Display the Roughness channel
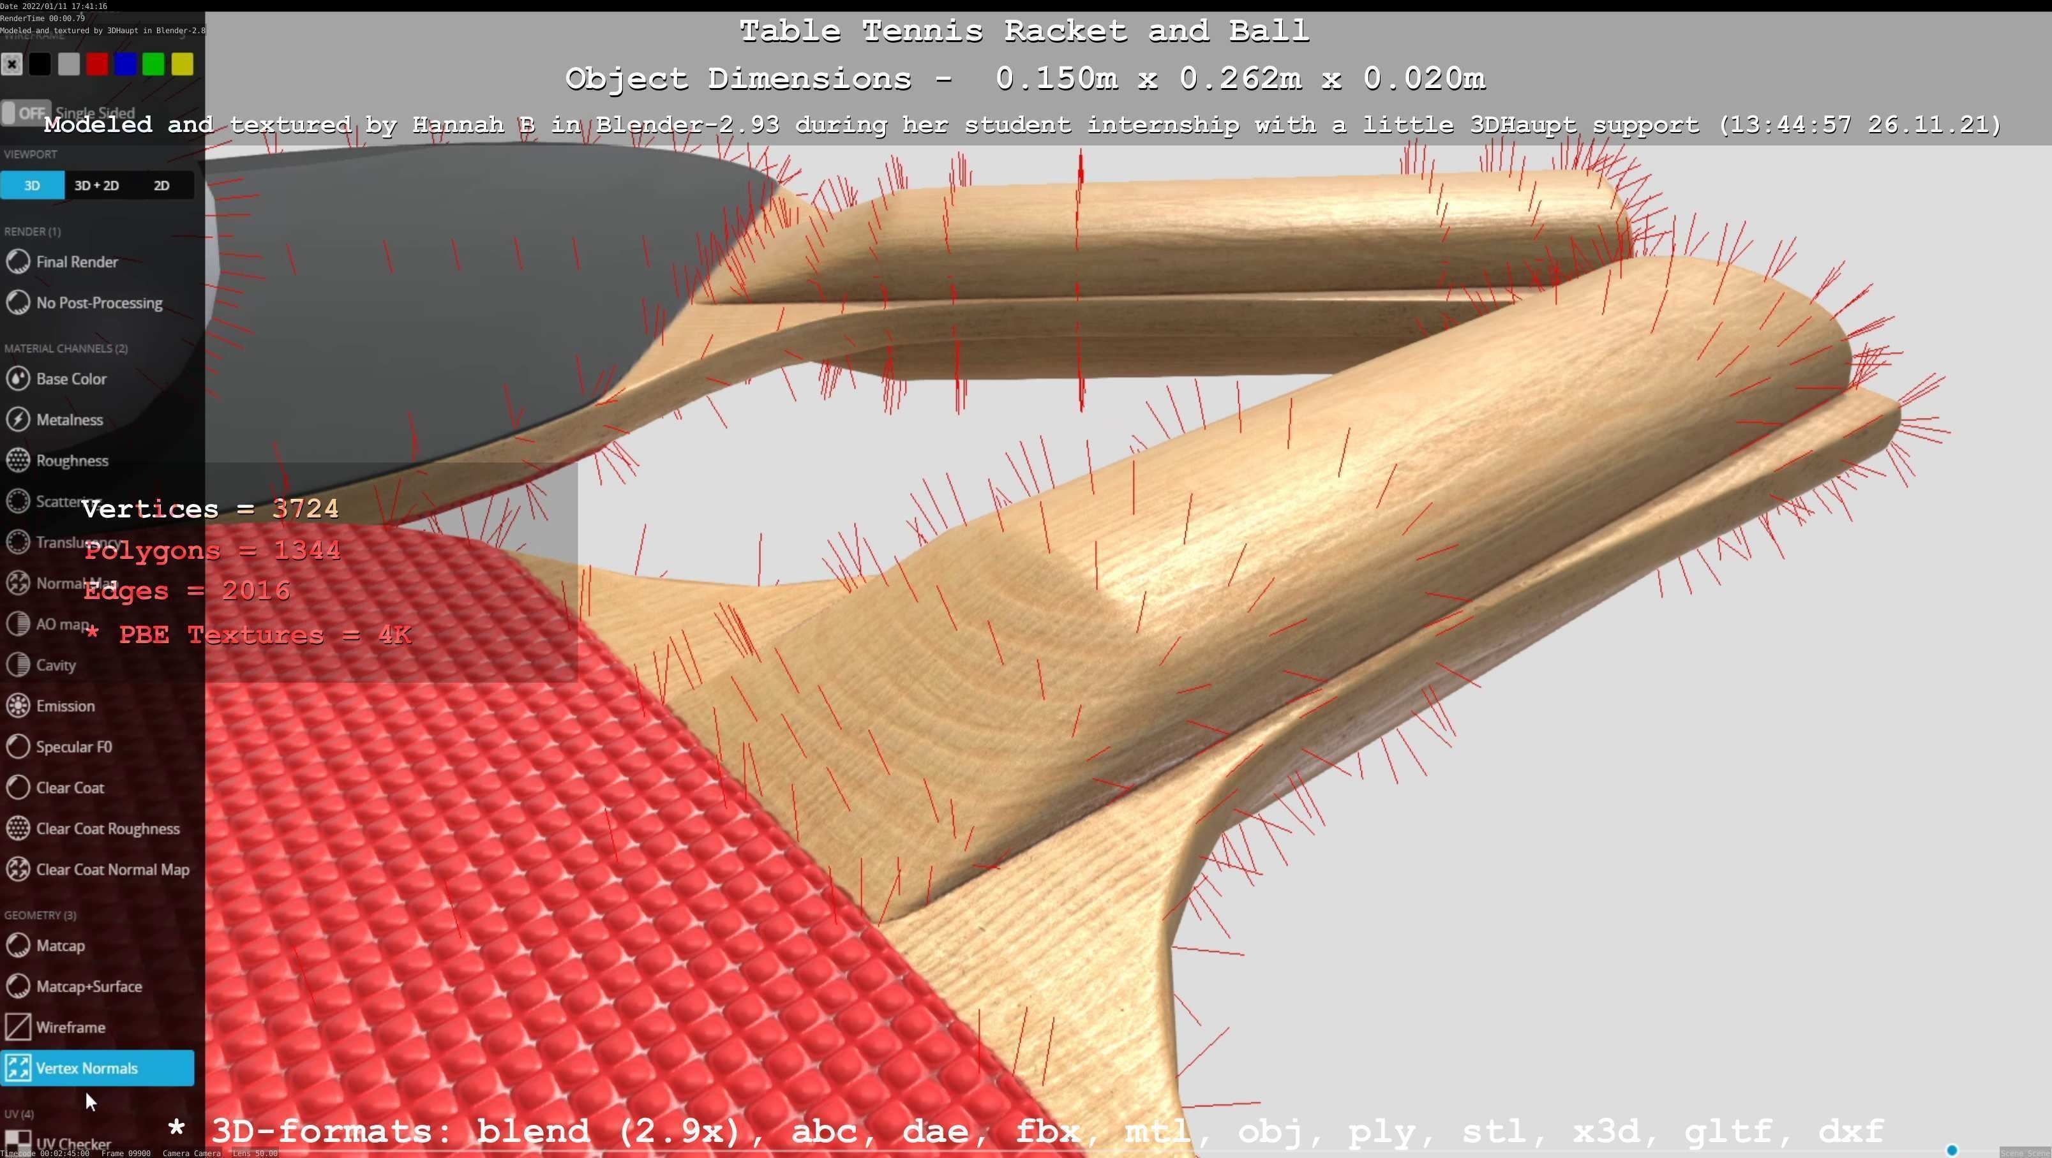Viewport: 2052px width, 1158px height. [x=57, y=461]
